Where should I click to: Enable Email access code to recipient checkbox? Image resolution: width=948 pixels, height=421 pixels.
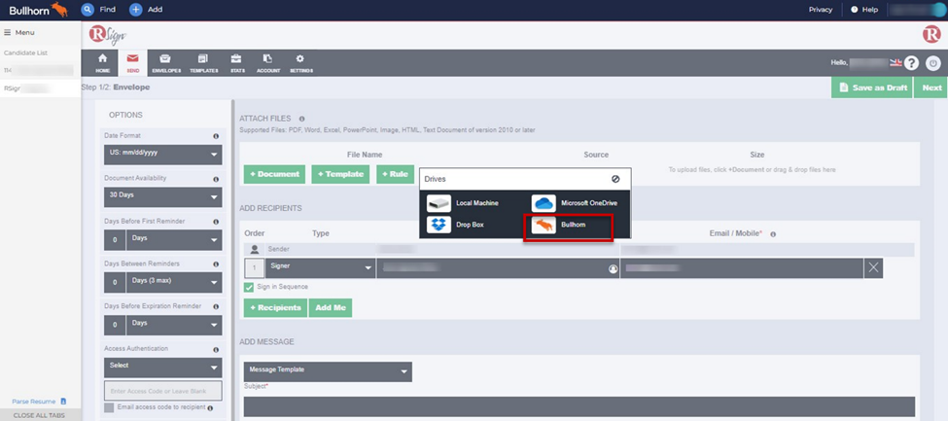pyautogui.click(x=110, y=407)
